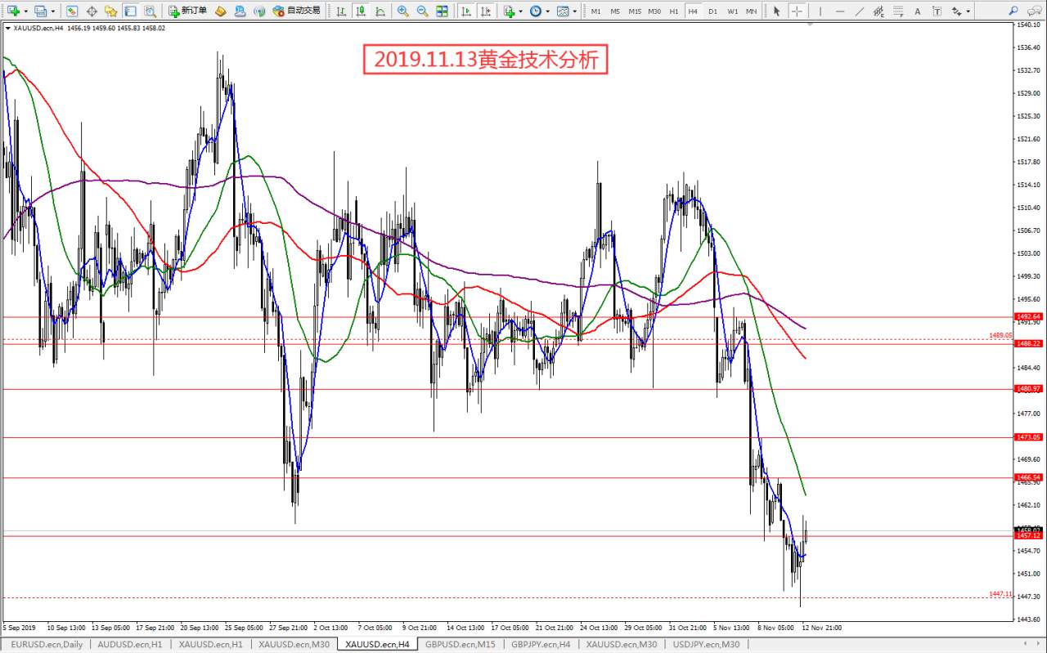
Task: Select the text label tool
Action: [937, 11]
